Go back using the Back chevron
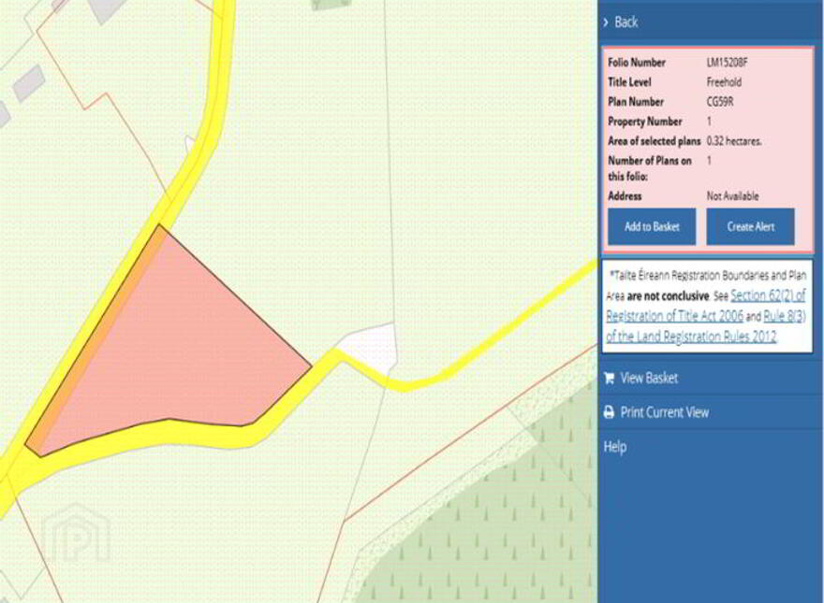The width and height of the screenshot is (824, 603). [x=606, y=22]
